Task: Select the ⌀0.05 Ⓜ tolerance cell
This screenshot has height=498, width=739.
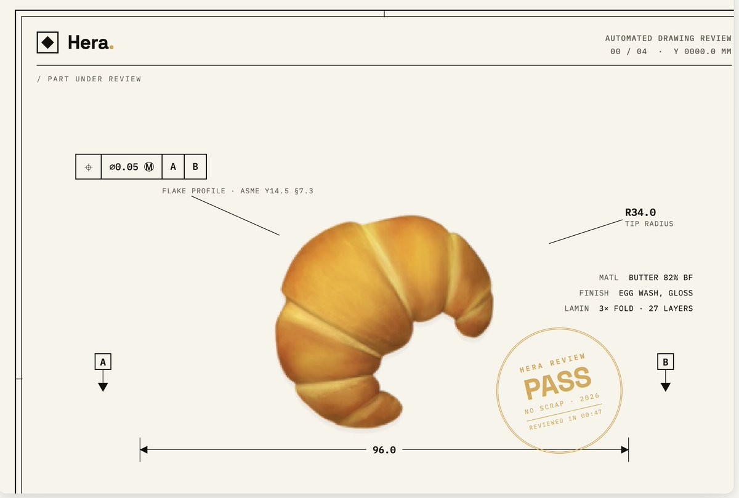Action: point(131,167)
